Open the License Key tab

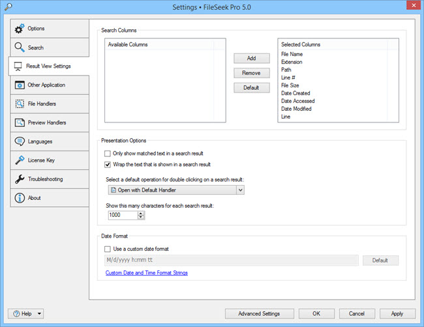tap(50, 160)
